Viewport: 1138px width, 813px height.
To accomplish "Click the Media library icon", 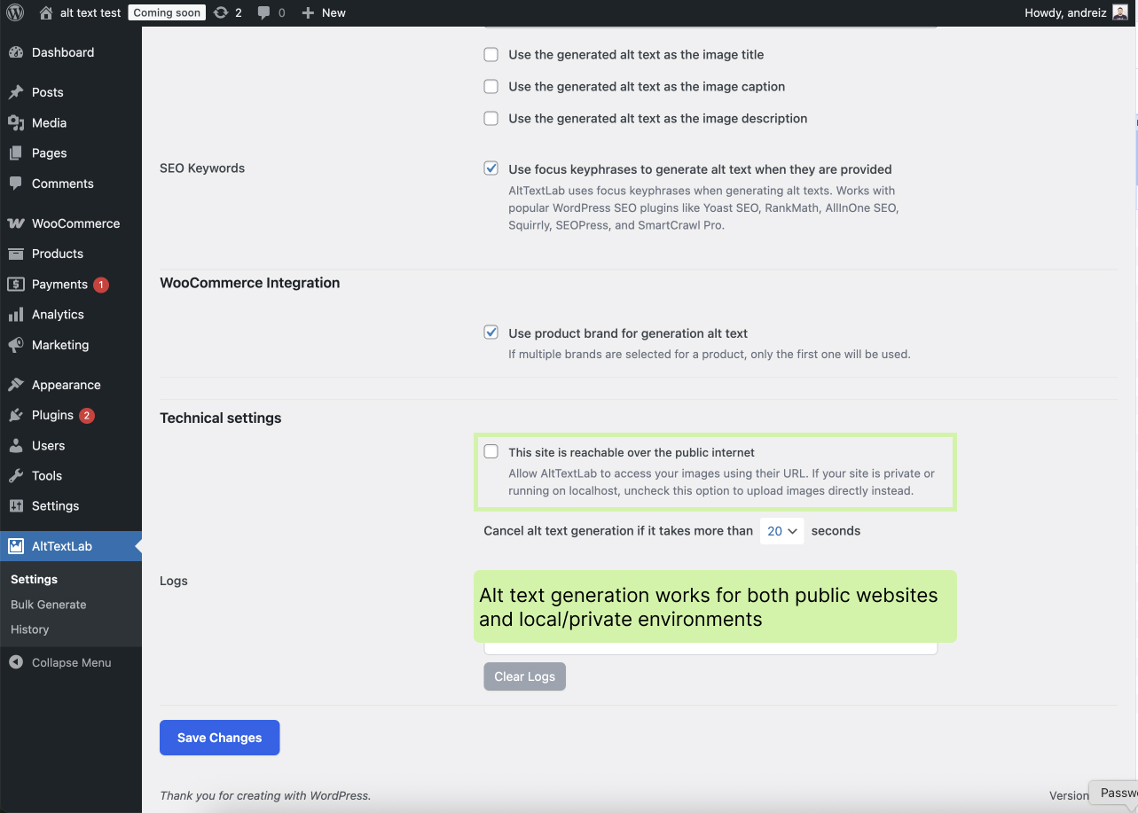I will (16, 122).
